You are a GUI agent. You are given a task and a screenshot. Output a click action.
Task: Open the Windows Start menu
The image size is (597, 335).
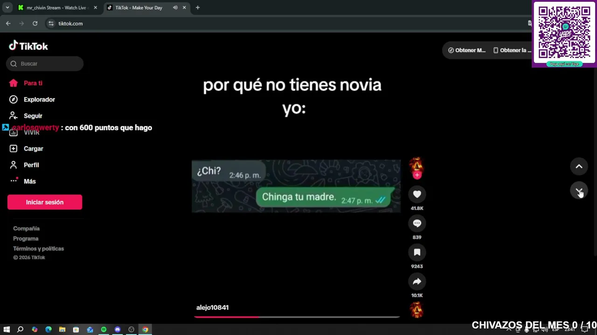pos(7,329)
